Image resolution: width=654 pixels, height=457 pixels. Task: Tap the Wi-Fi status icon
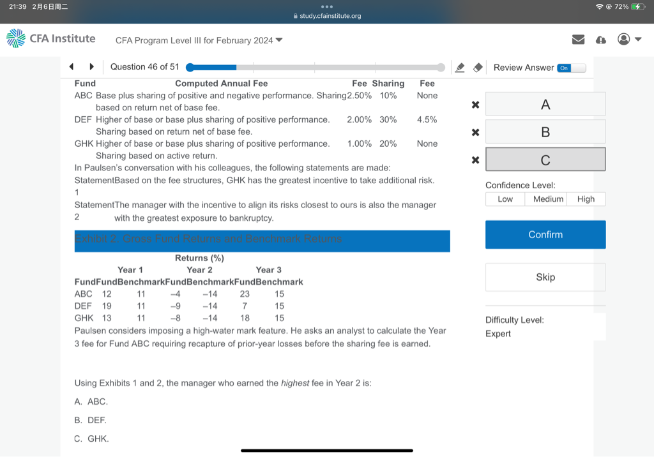[x=599, y=6]
